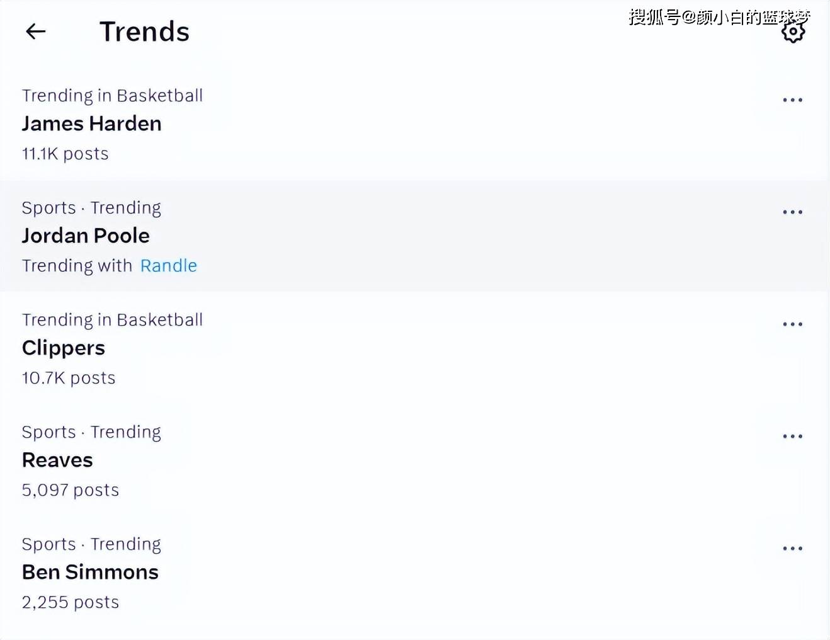Tap the three dots beside Reaves
Screen dimensions: 830x640
(x=792, y=437)
